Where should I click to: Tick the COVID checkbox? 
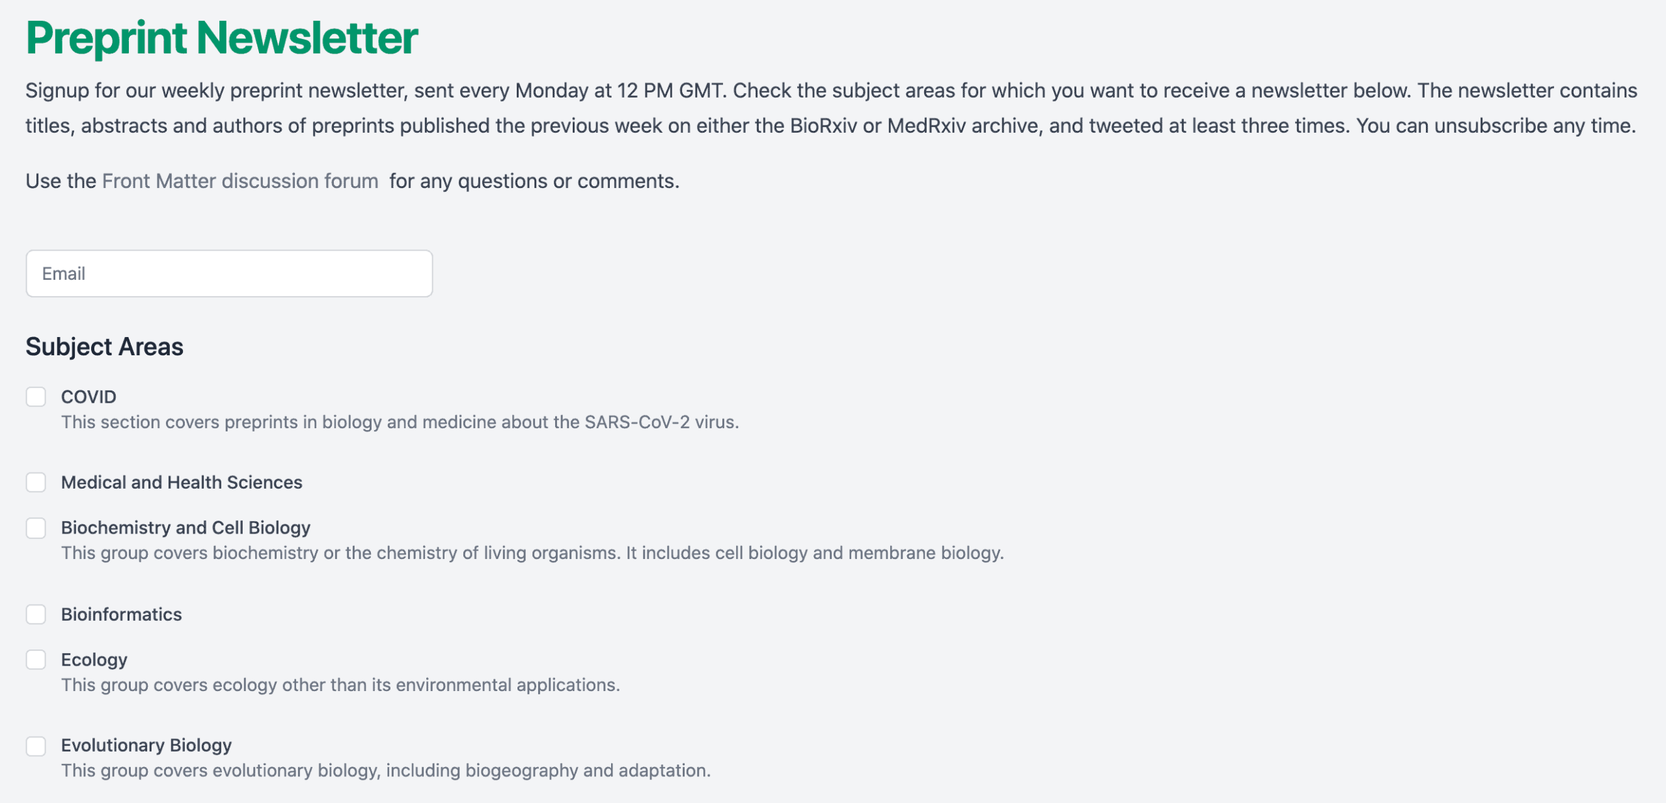pyautogui.click(x=36, y=397)
